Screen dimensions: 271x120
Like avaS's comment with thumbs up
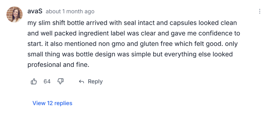(34, 81)
